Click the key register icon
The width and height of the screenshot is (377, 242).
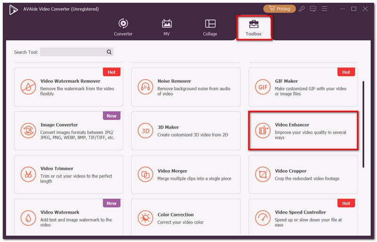click(302, 9)
